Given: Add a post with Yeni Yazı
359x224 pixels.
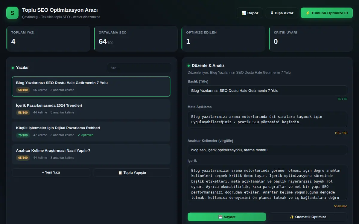Looking at the screenshot, I should click(51, 173).
